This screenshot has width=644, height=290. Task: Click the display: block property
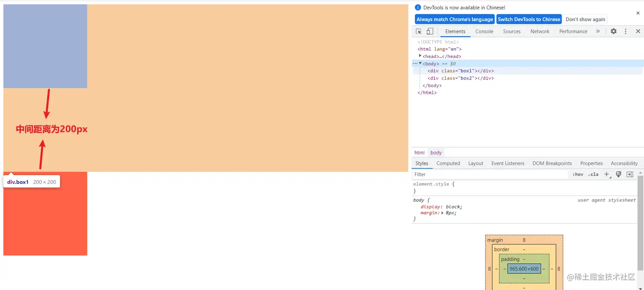(441, 207)
